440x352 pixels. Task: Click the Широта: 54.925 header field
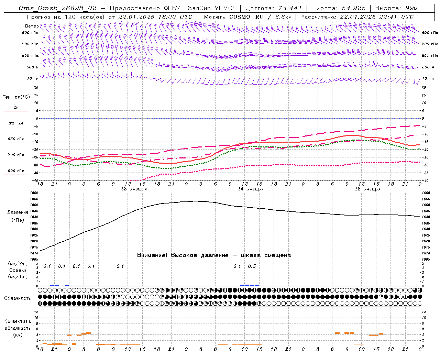coord(338,8)
